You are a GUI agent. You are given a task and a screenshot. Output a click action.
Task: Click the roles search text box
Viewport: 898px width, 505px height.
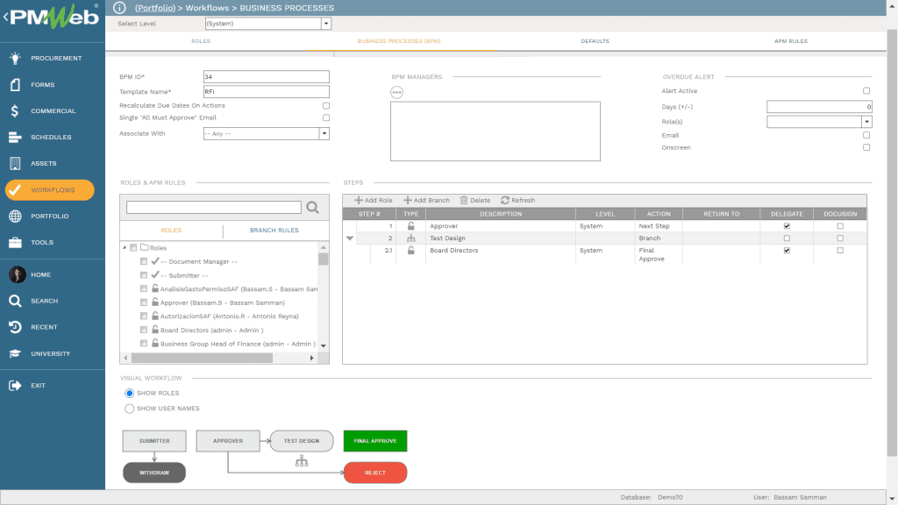click(214, 207)
